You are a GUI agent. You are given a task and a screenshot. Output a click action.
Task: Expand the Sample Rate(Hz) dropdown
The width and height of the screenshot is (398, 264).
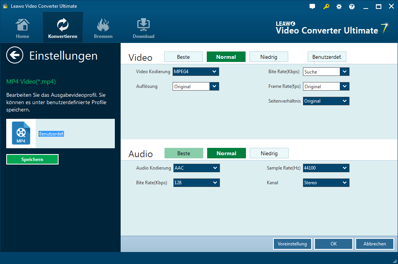click(326, 168)
